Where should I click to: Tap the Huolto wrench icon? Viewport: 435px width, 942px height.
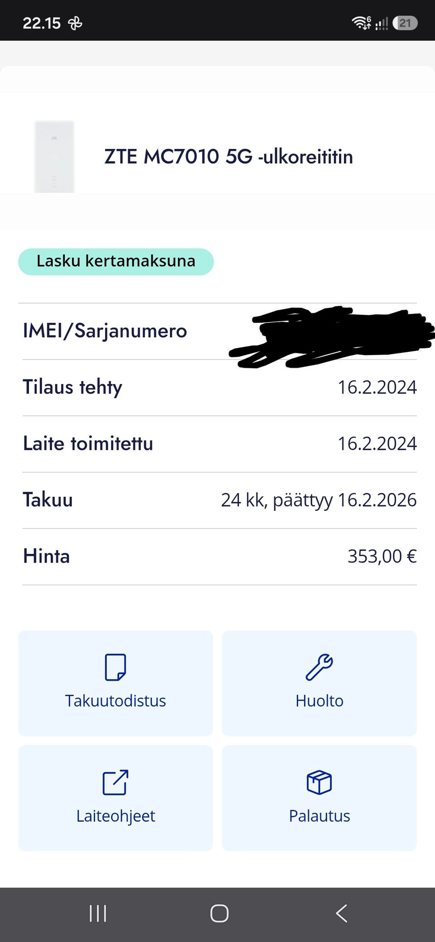319,667
